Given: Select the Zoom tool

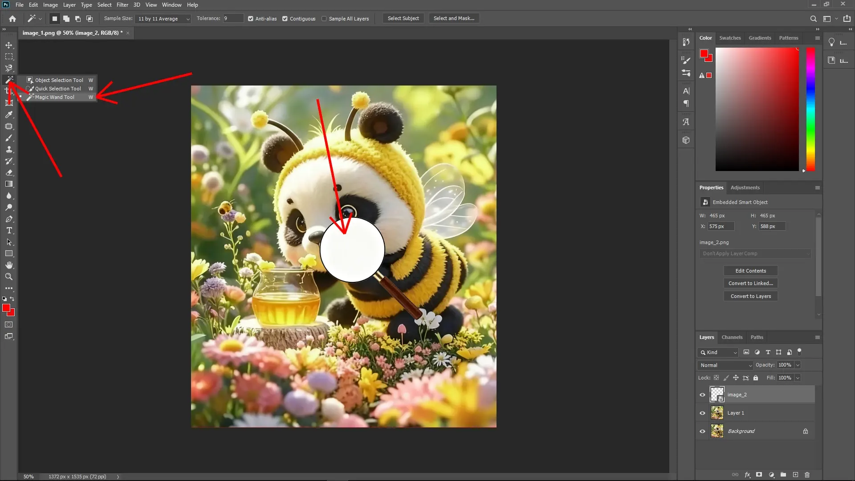Looking at the screenshot, I should coord(9,277).
